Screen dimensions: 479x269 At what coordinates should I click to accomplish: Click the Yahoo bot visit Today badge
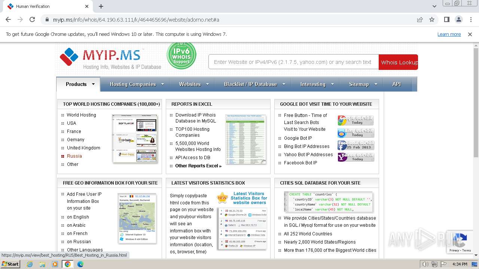tap(356, 157)
